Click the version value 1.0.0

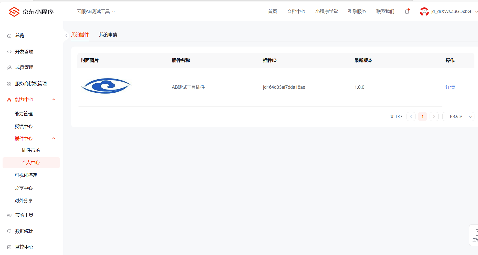click(359, 87)
